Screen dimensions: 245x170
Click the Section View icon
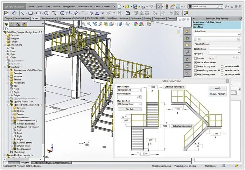(106, 24)
